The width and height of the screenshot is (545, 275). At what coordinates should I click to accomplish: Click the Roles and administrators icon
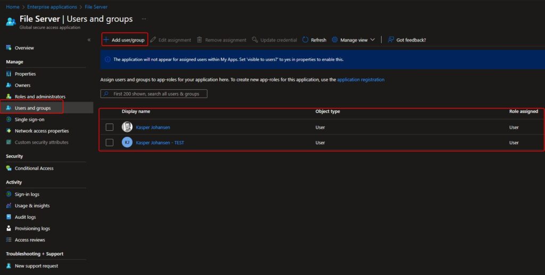9,96
